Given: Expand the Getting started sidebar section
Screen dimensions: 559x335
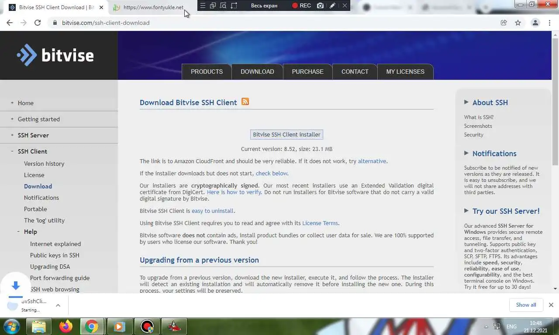Looking at the screenshot, I should [x=12, y=119].
